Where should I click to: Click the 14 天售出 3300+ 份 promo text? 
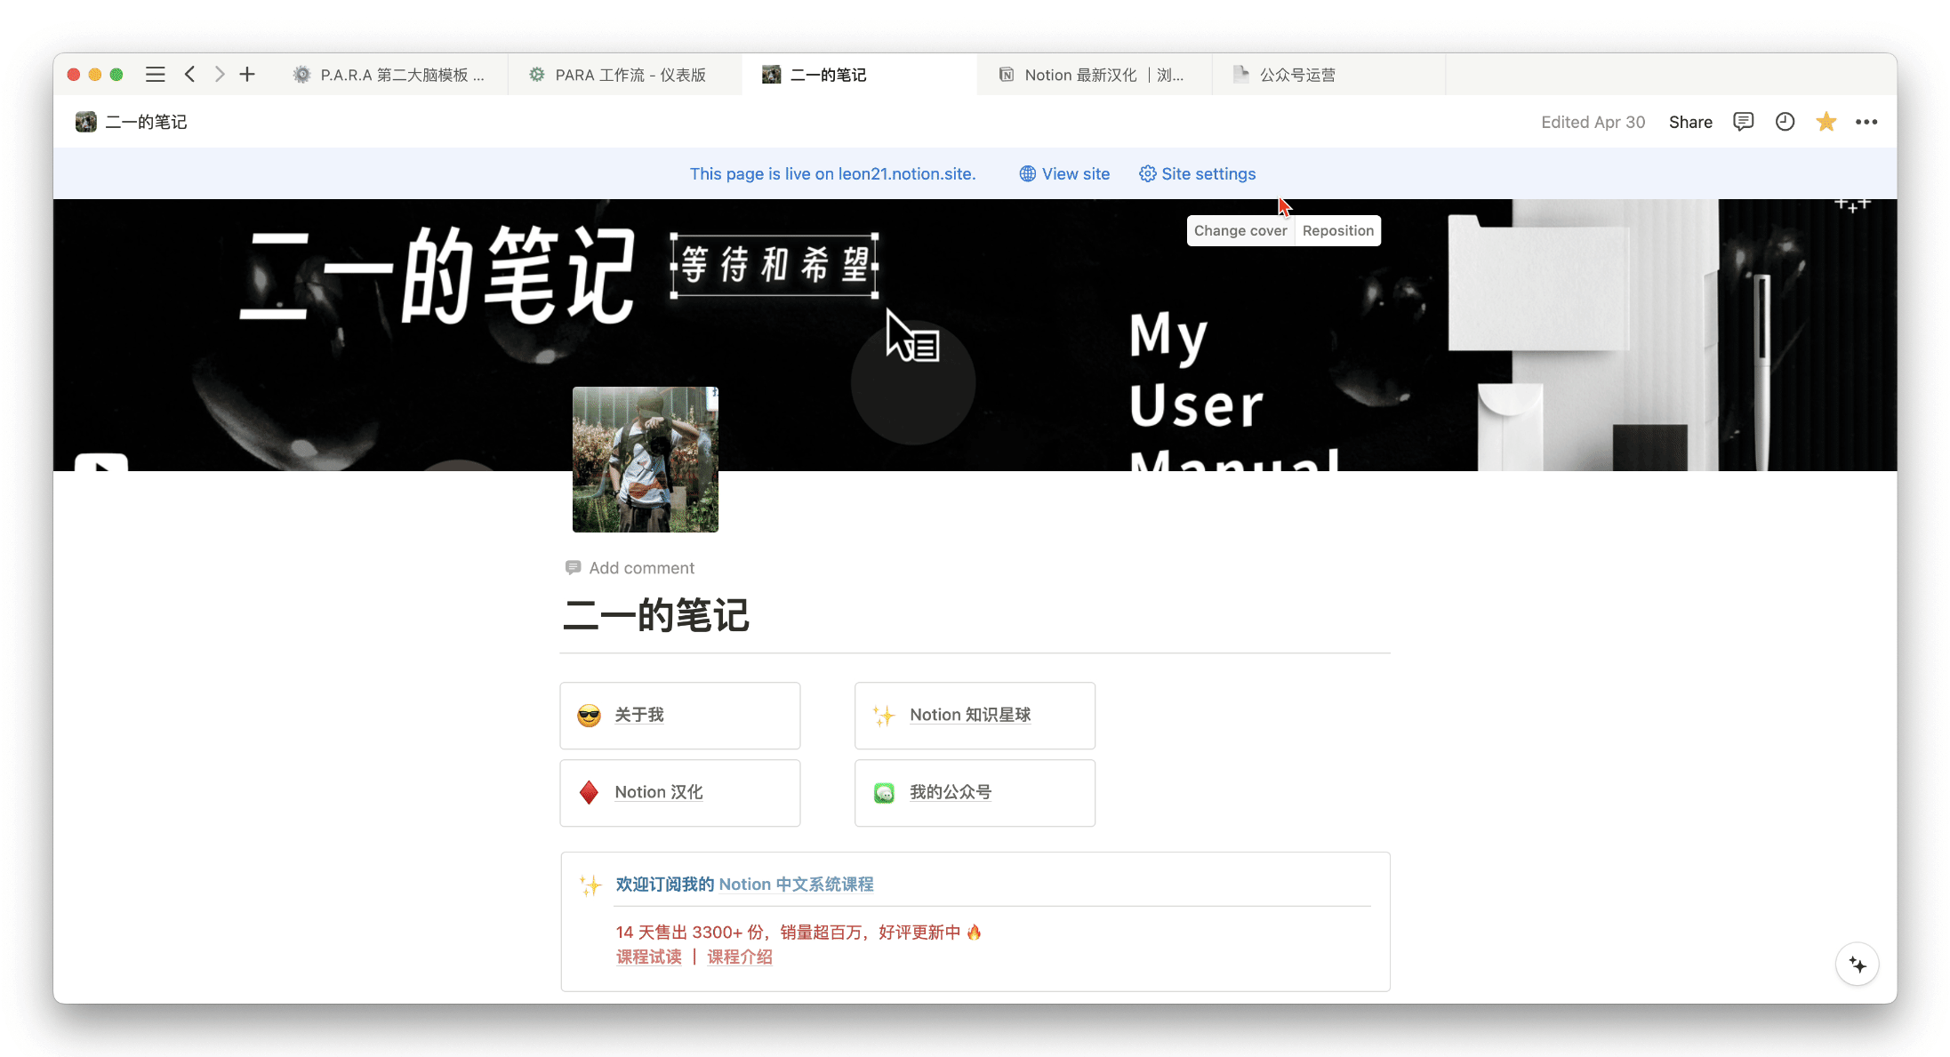[x=798, y=932]
